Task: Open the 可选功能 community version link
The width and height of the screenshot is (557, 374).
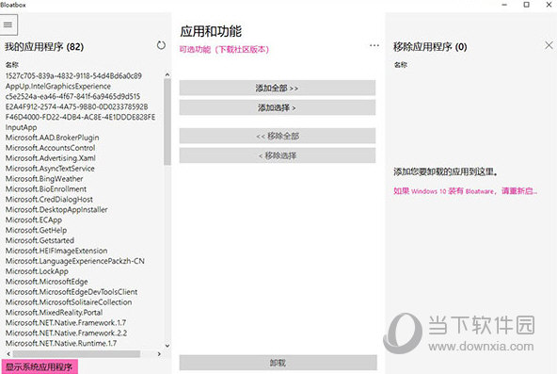Action: pyautogui.click(x=224, y=49)
